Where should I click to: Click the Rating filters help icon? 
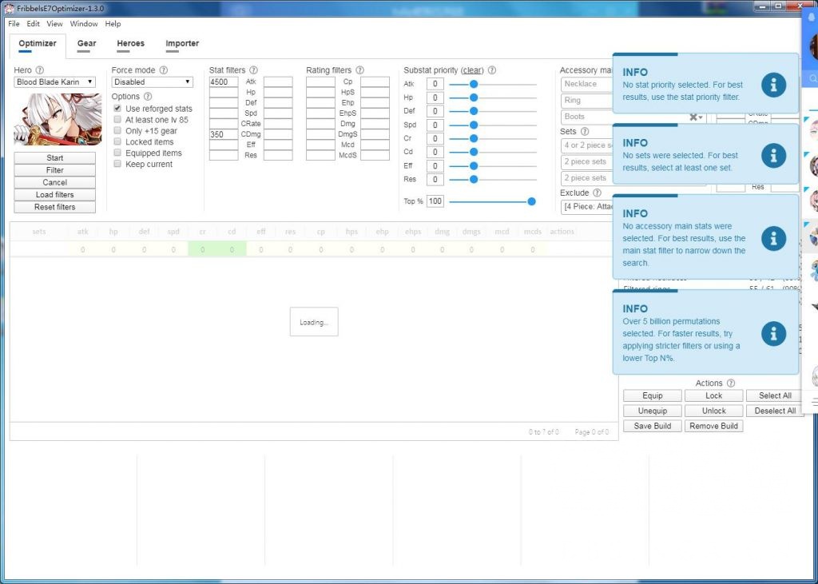click(359, 70)
